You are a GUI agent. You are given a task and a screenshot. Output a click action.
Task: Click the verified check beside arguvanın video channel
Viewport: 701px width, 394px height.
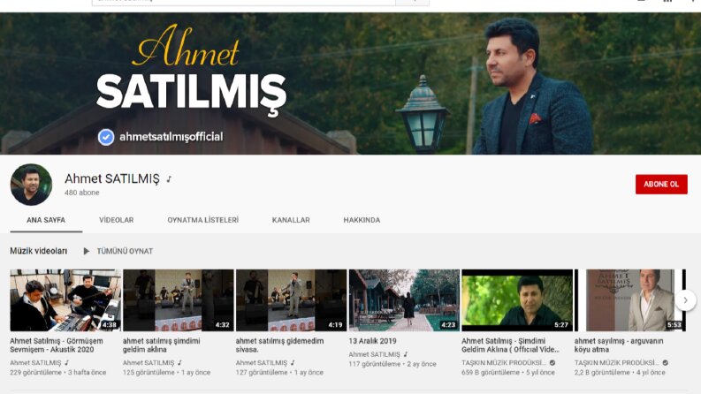tap(666, 363)
